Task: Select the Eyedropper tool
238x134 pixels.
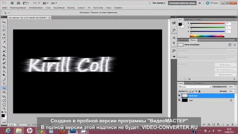Action: point(4,42)
